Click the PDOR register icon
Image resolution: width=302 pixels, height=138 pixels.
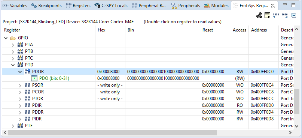(x=28, y=72)
